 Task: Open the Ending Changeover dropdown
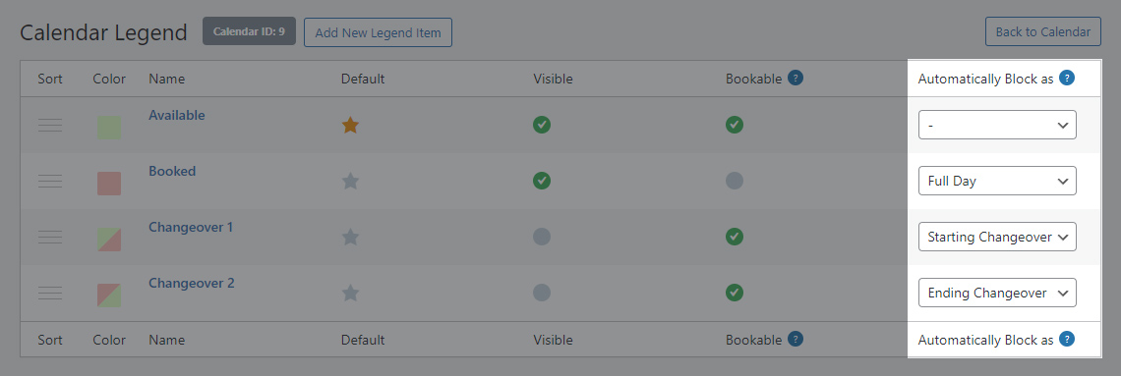click(997, 293)
